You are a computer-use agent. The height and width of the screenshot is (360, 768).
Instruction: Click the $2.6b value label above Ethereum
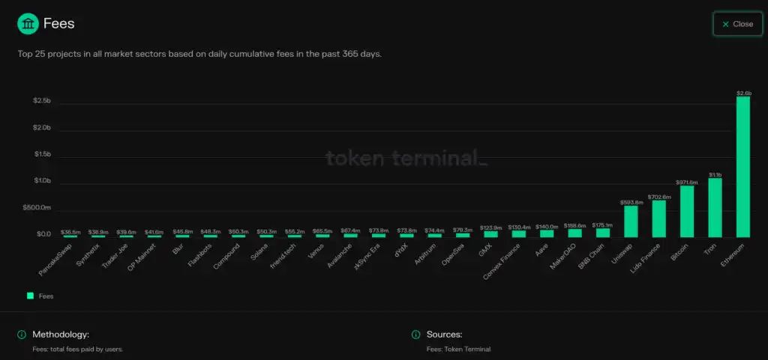pos(743,93)
